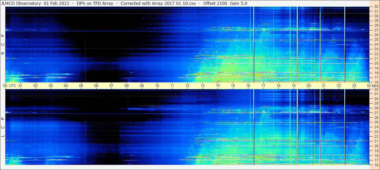Screen dimensions: 380x170
Task: Click the 16 MHz label on LCP scale
Action: [376, 165]
